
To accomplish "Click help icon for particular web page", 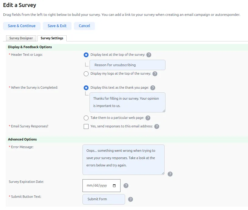I will tap(148, 118).
